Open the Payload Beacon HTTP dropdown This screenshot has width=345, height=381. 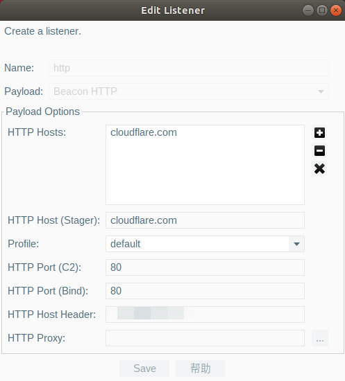(x=189, y=91)
